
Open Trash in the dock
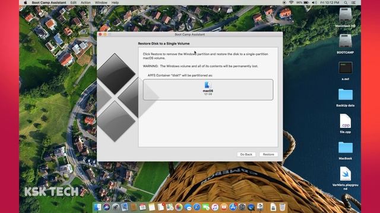pyautogui.click(x=283, y=207)
